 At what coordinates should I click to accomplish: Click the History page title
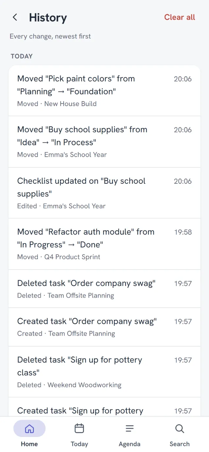(48, 18)
